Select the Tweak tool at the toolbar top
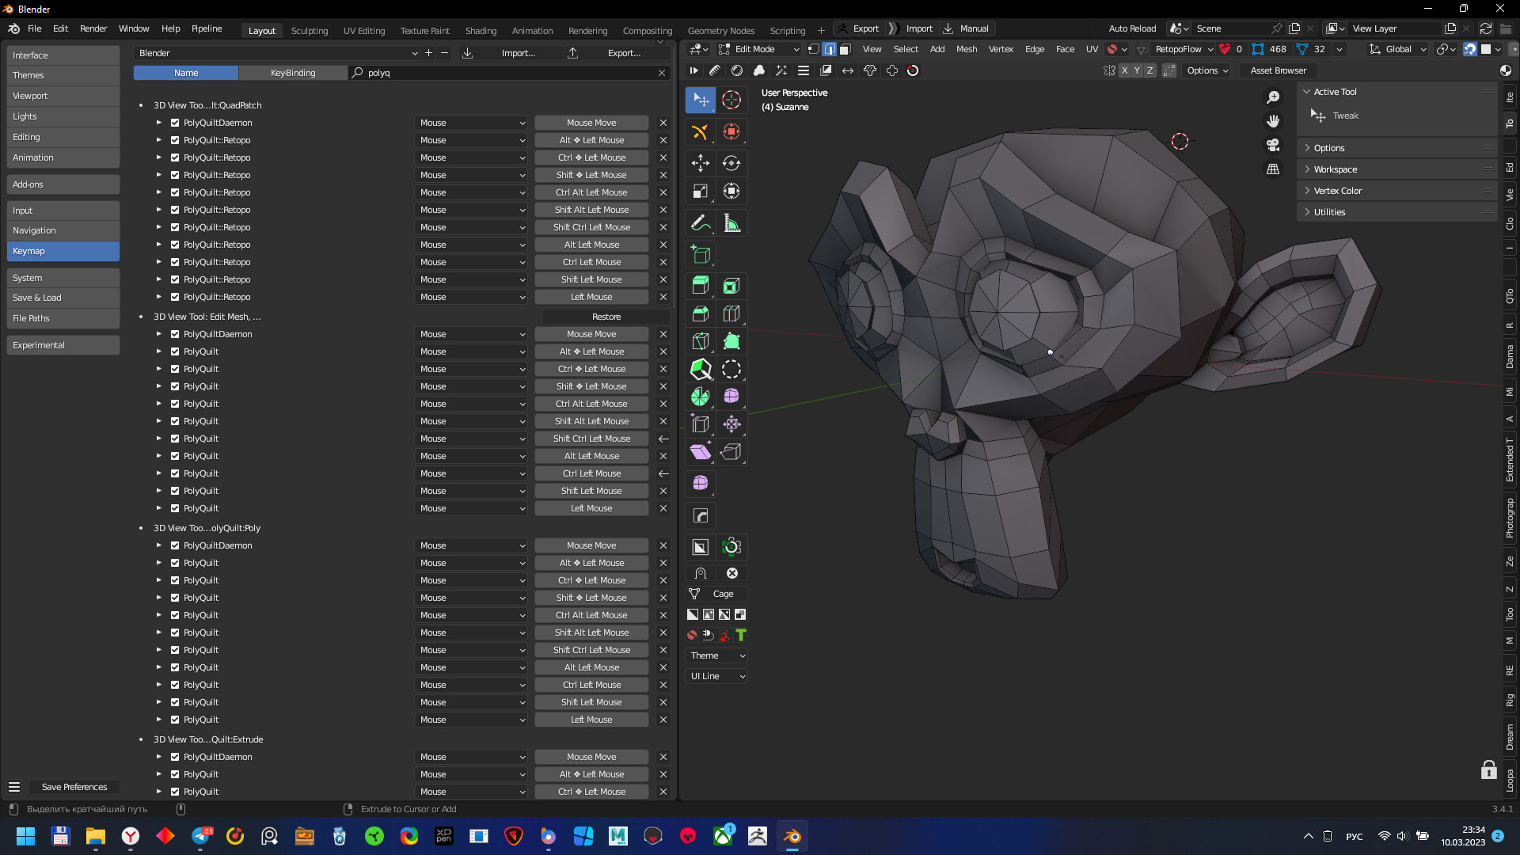1520x855 pixels. 700,100
